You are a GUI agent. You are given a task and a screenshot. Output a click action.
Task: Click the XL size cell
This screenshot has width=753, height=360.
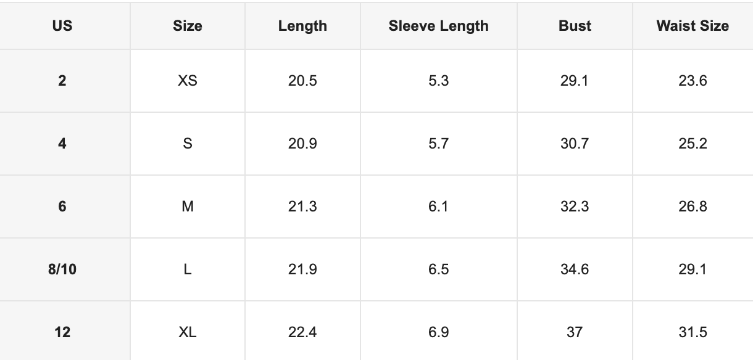coord(188,332)
